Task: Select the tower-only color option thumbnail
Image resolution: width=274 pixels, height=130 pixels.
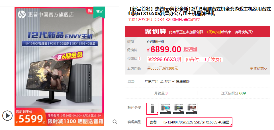Action: [x=152, y=109]
